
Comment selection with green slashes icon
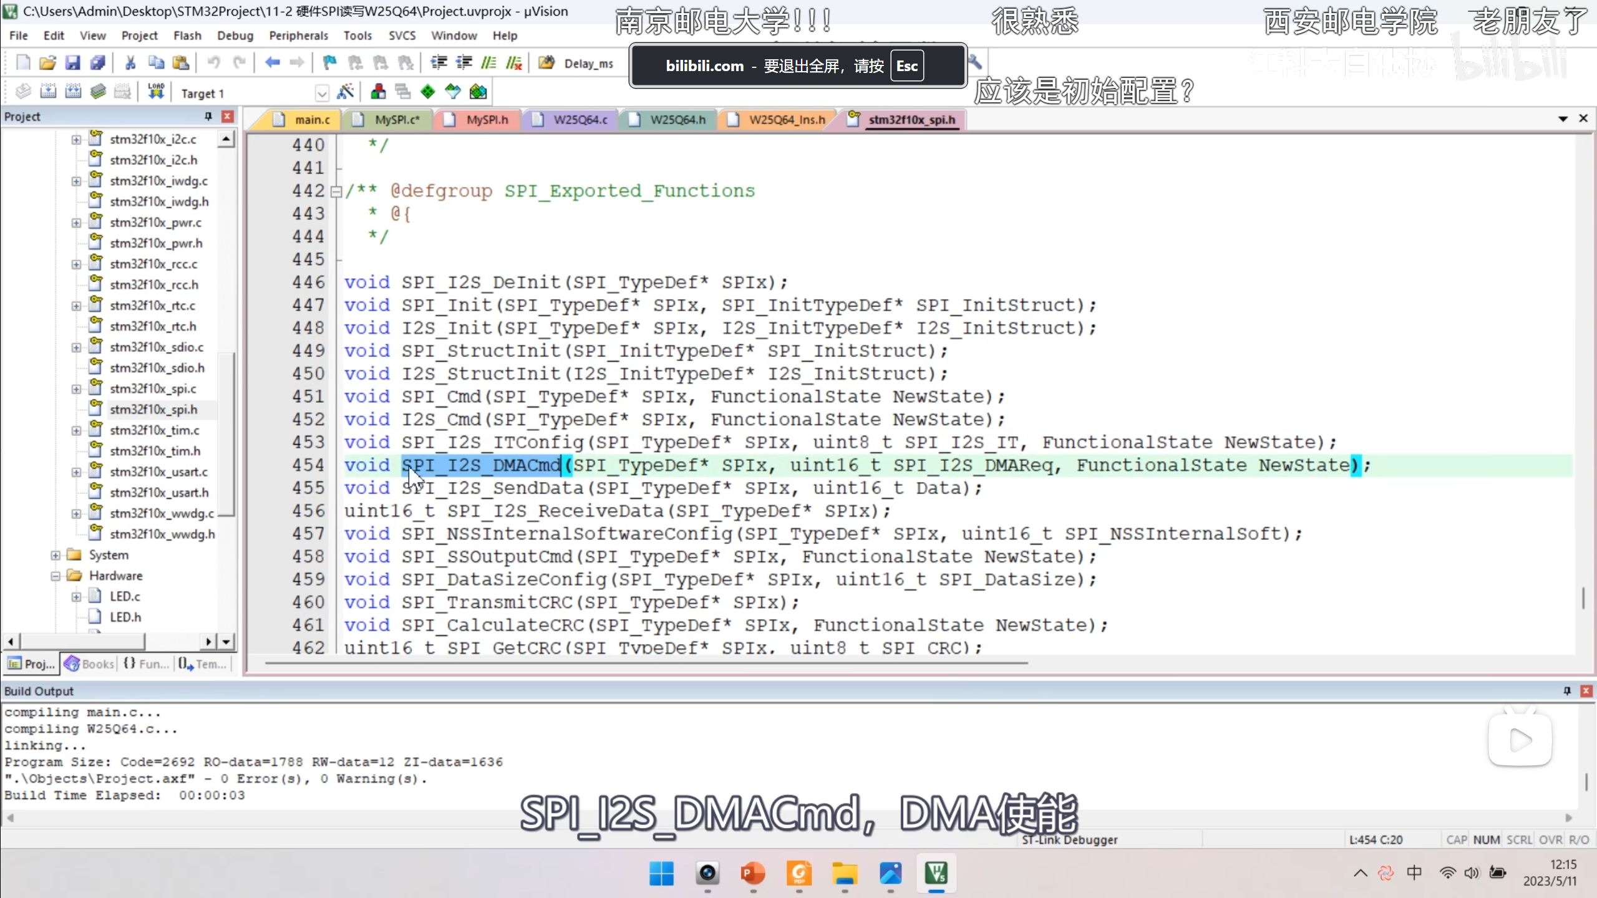[488, 63]
